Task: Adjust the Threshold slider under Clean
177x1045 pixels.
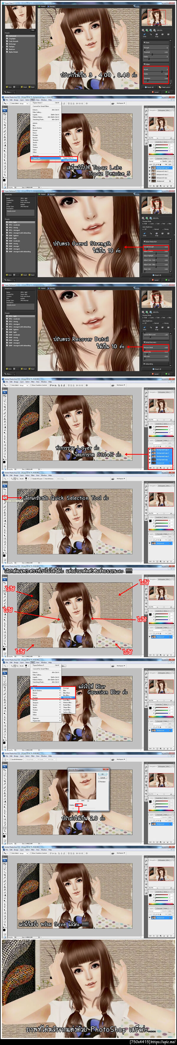Action: (155, 54)
